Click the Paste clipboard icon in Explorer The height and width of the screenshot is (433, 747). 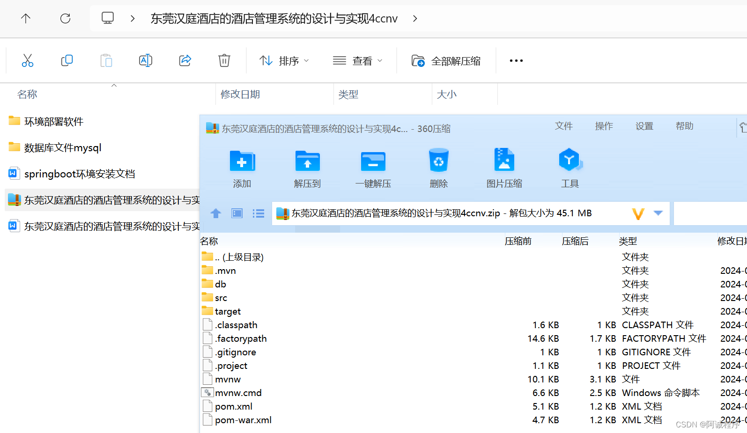tap(106, 60)
